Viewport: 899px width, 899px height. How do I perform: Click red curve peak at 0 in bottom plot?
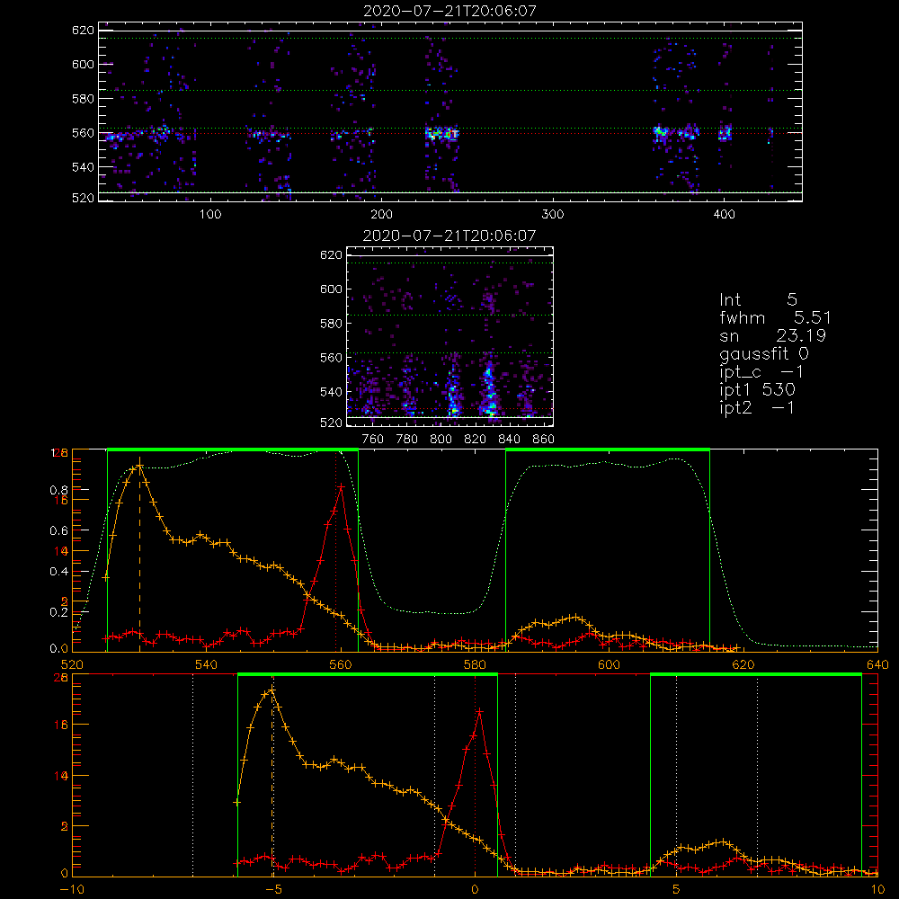(479, 711)
